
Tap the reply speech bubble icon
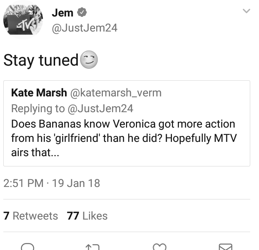[28, 247]
